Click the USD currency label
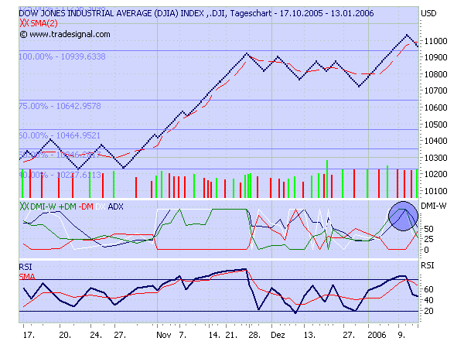 428,13
